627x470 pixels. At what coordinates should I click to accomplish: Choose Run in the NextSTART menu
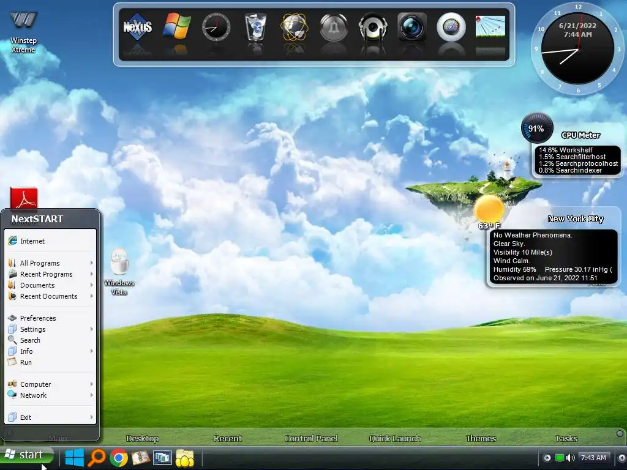click(x=50, y=362)
